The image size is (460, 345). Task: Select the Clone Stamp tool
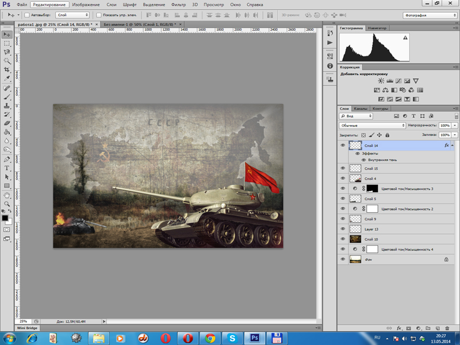coord(7,106)
